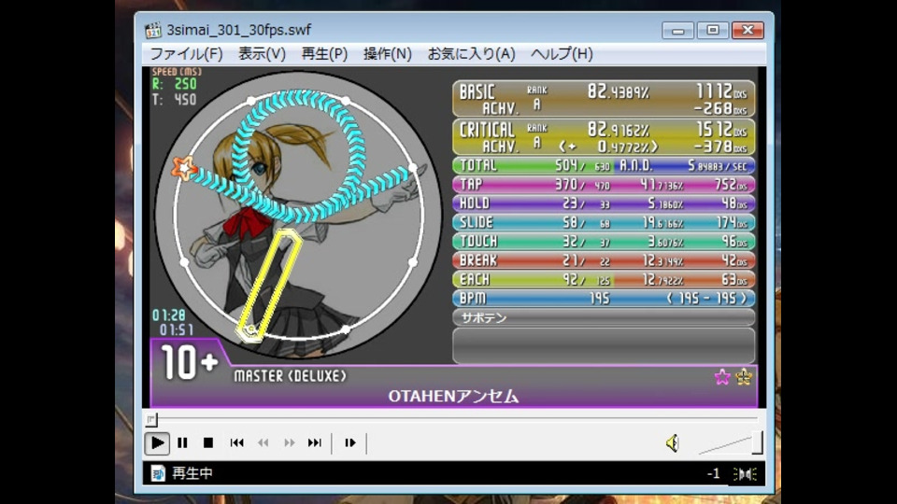This screenshot has width=897, height=504.
Task: Adjust the volume slider handle
Action: point(758,442)
